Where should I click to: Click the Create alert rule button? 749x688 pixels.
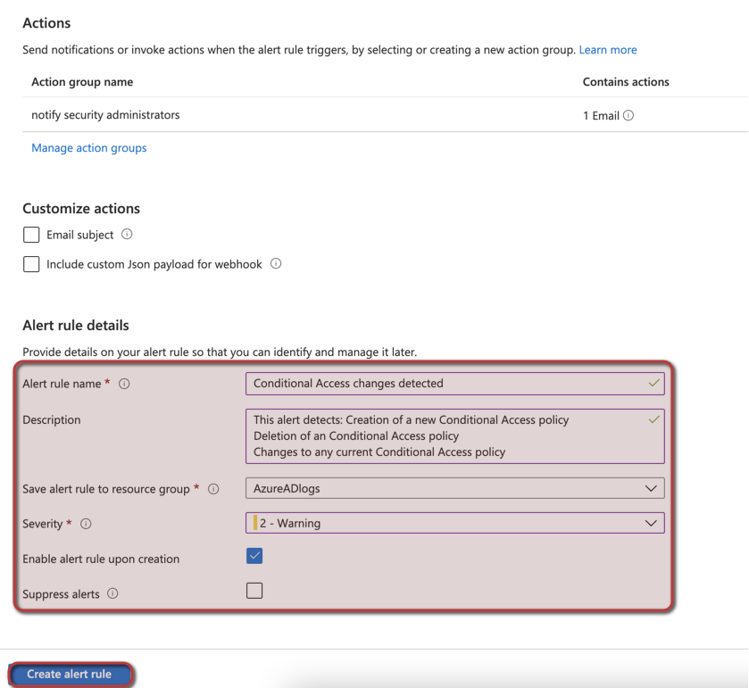point(70,674)
